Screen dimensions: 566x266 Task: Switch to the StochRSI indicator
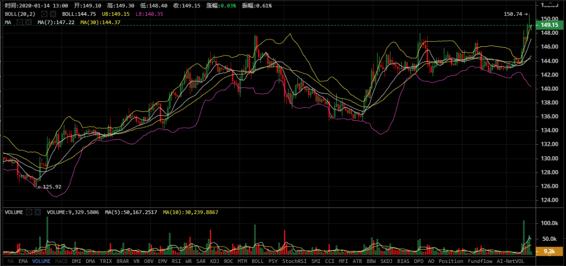[x=295, y=261]
